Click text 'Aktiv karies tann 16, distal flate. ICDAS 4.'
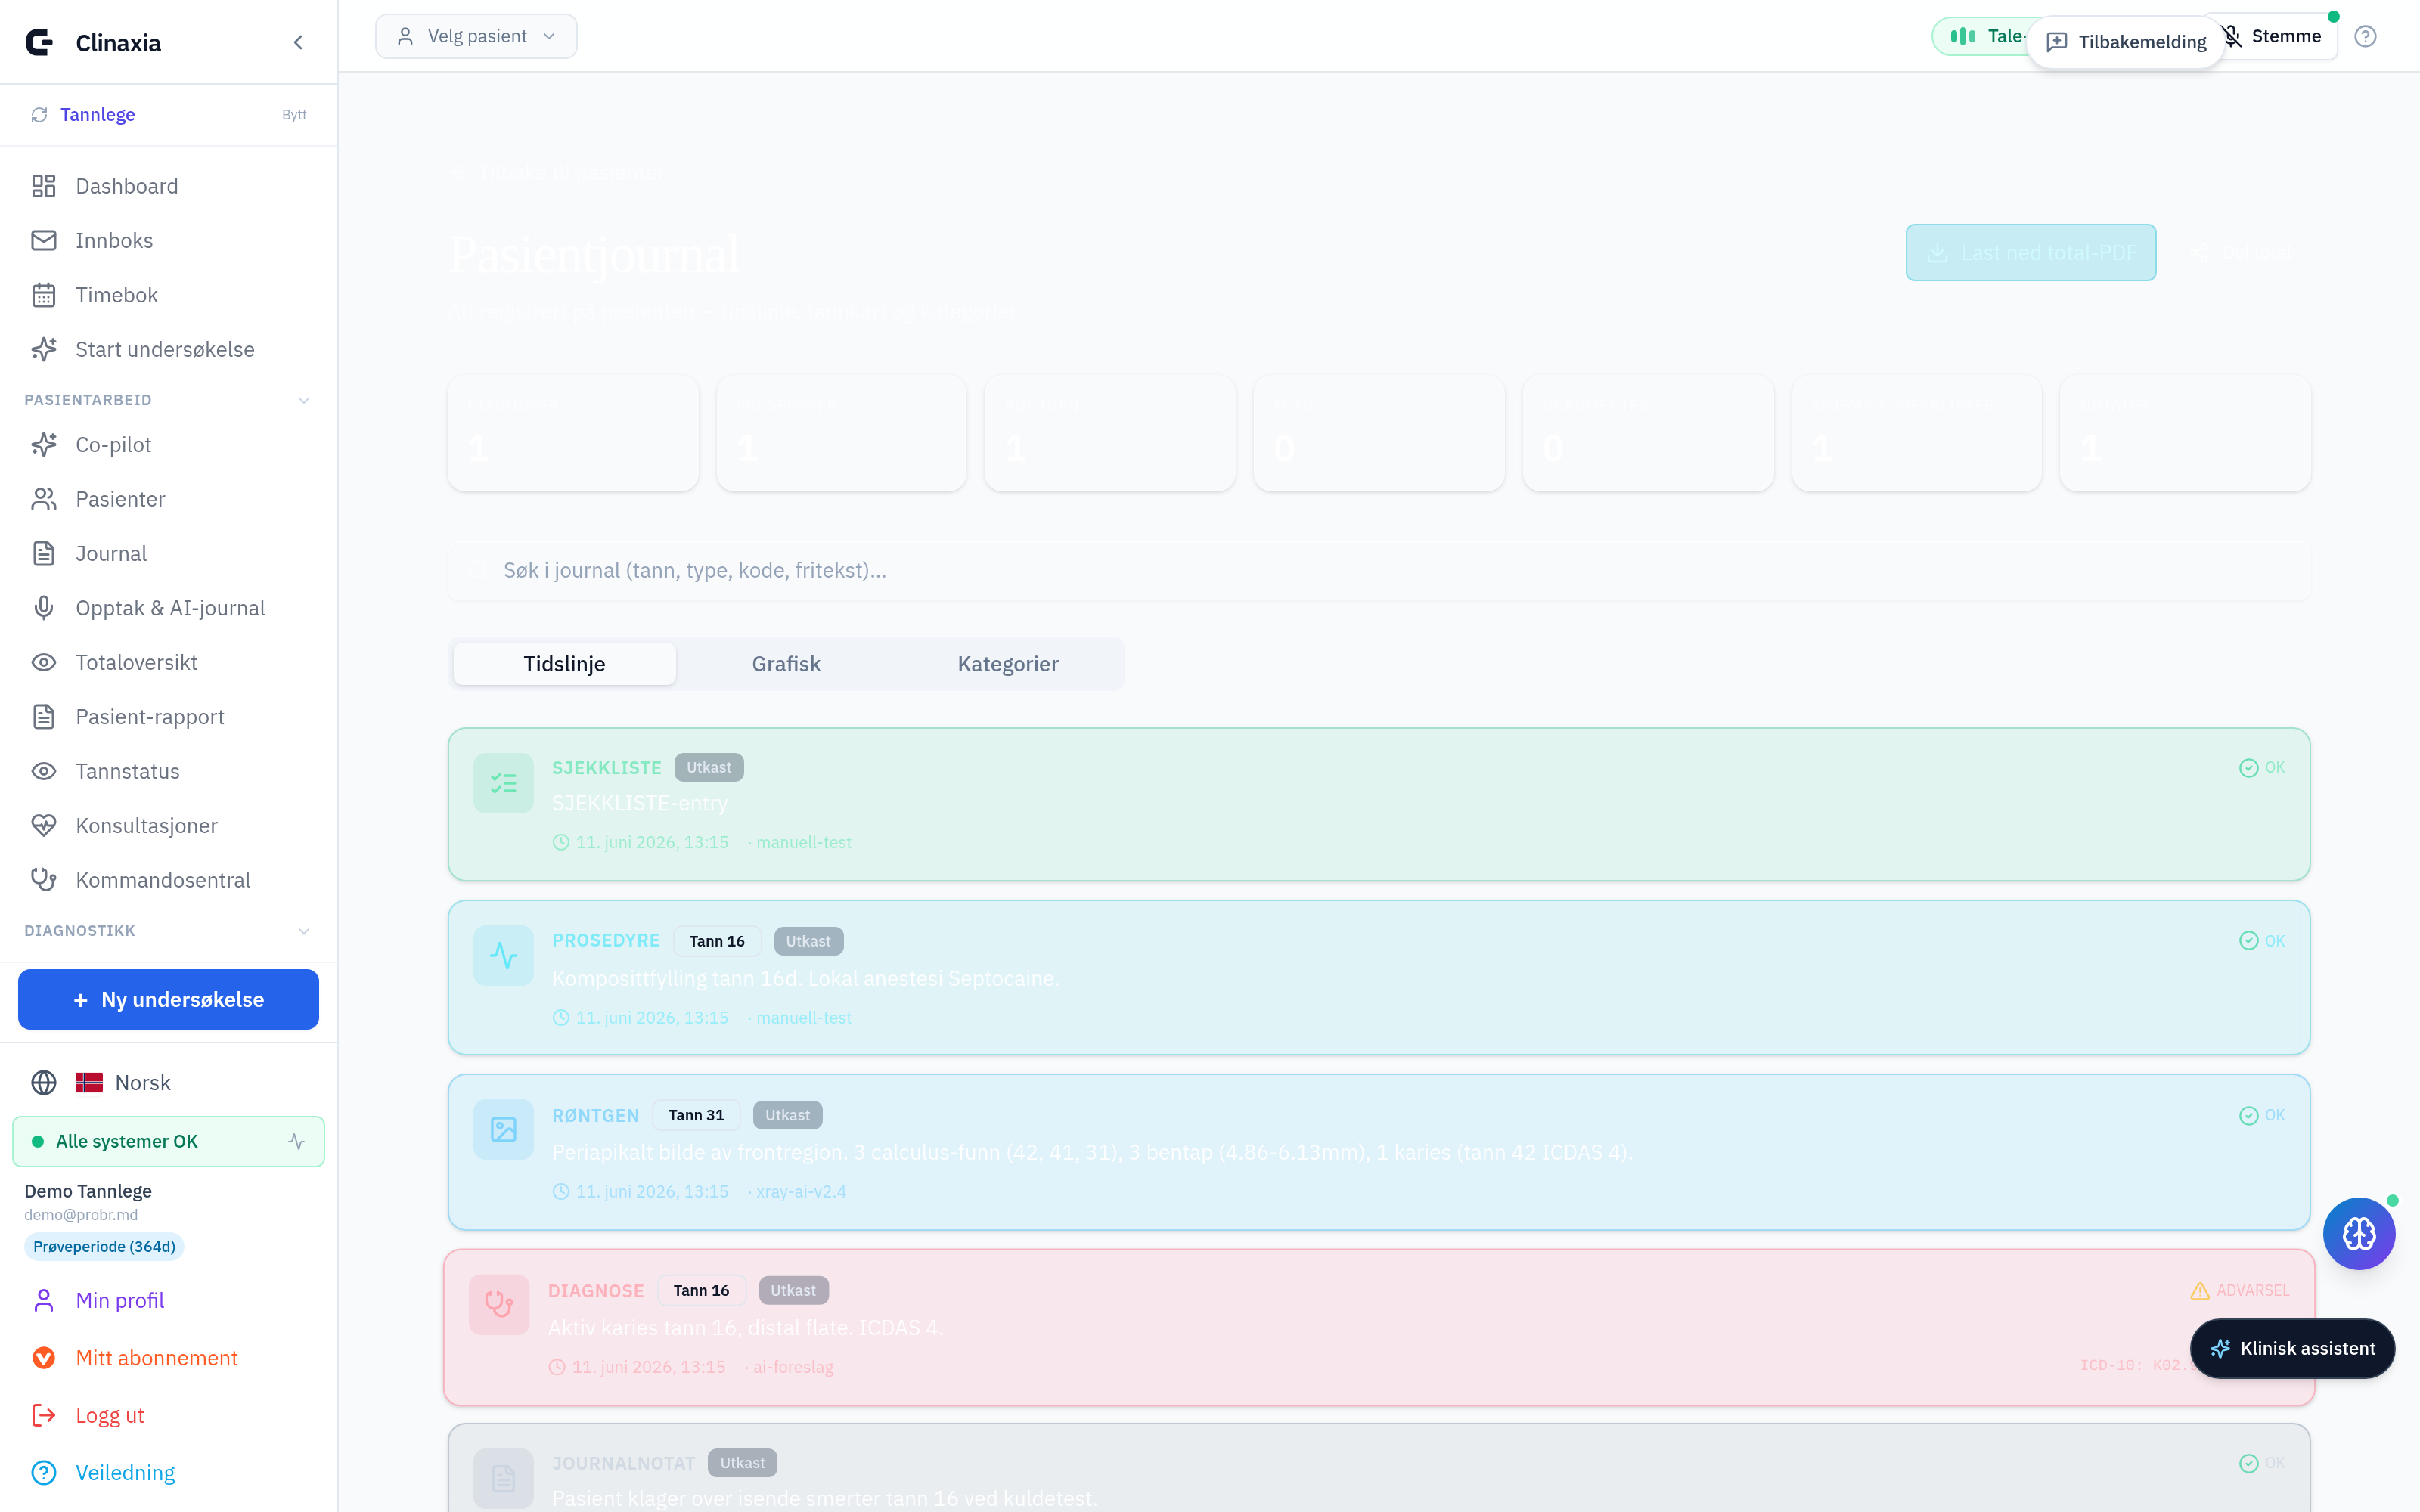The width and height of the screenshot is (2420, 1512). (745, 1327)
